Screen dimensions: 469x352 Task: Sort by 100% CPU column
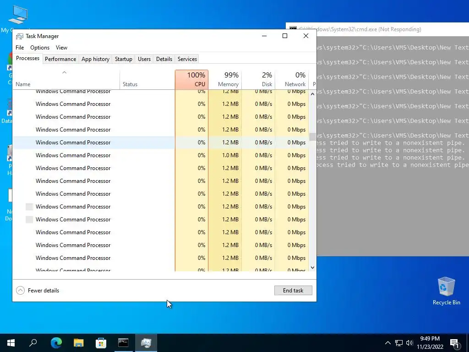(192, 80)
